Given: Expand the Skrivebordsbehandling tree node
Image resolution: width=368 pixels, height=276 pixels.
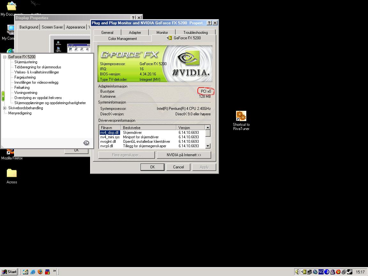Looking at the screenshot, I should 4,108.
